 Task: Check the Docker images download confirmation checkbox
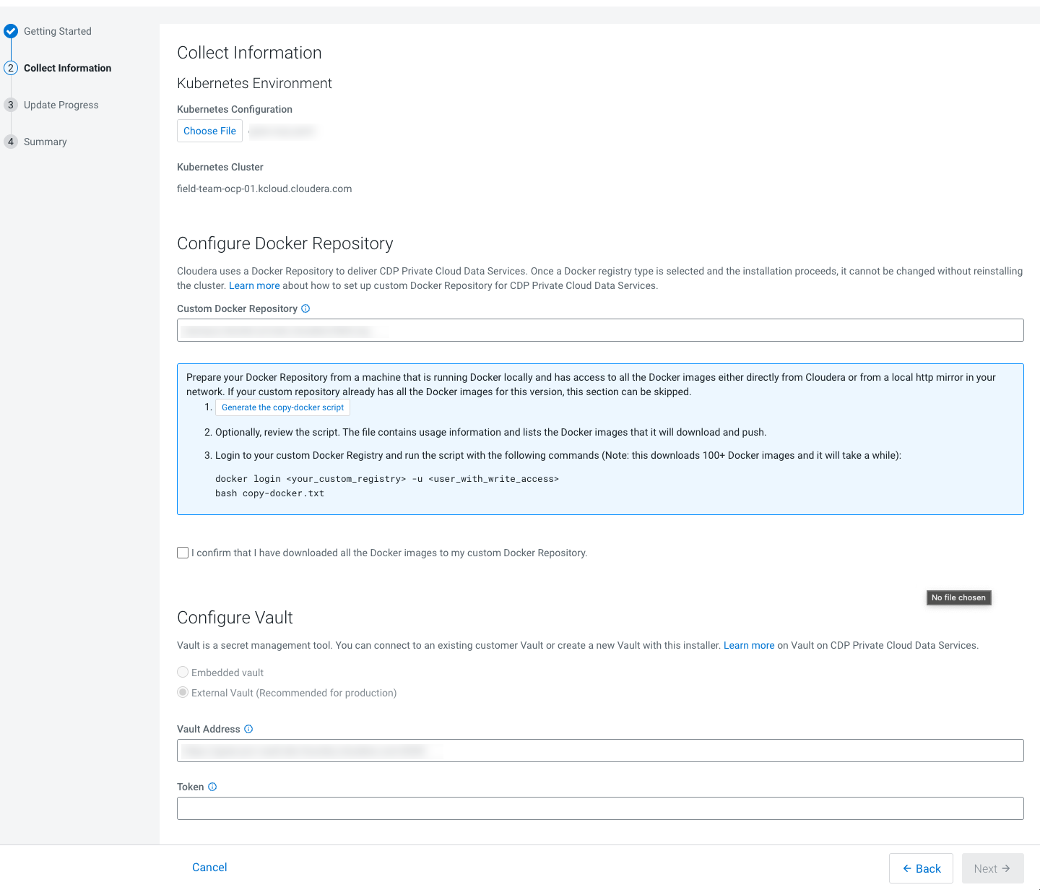pos(183,553)
